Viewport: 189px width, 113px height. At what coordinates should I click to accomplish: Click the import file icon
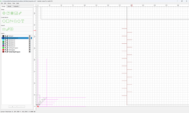tap(4, 29)
